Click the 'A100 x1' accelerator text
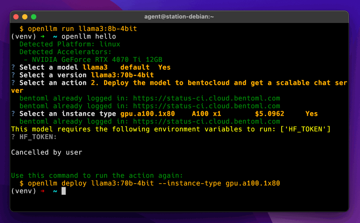 [x=206, y=114]
